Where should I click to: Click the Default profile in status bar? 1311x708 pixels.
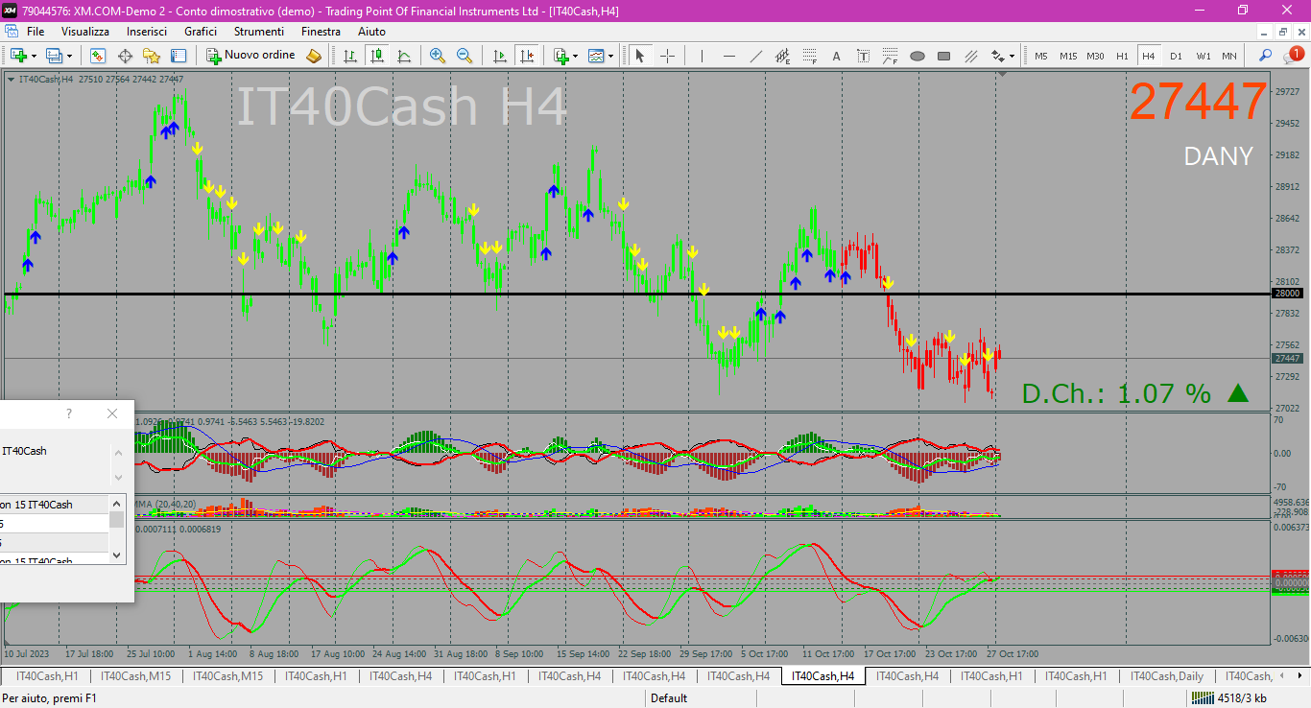point(669,698)
